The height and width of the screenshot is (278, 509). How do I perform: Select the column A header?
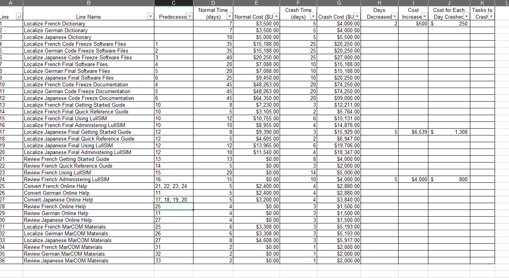click(x=11, y=3)
